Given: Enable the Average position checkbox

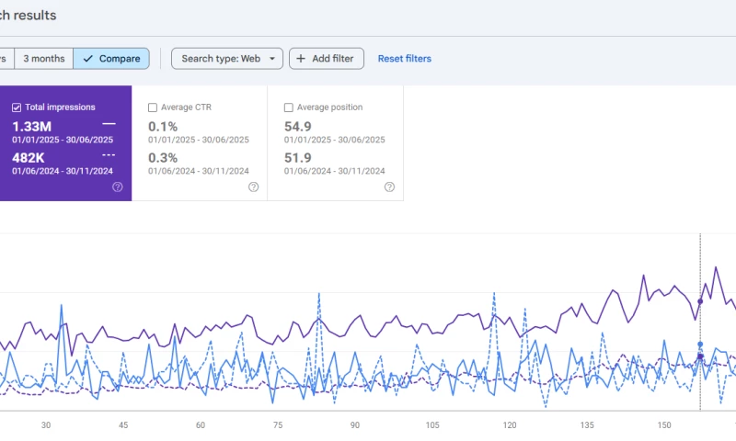Looking at the screenshot, I should point(289,107).
